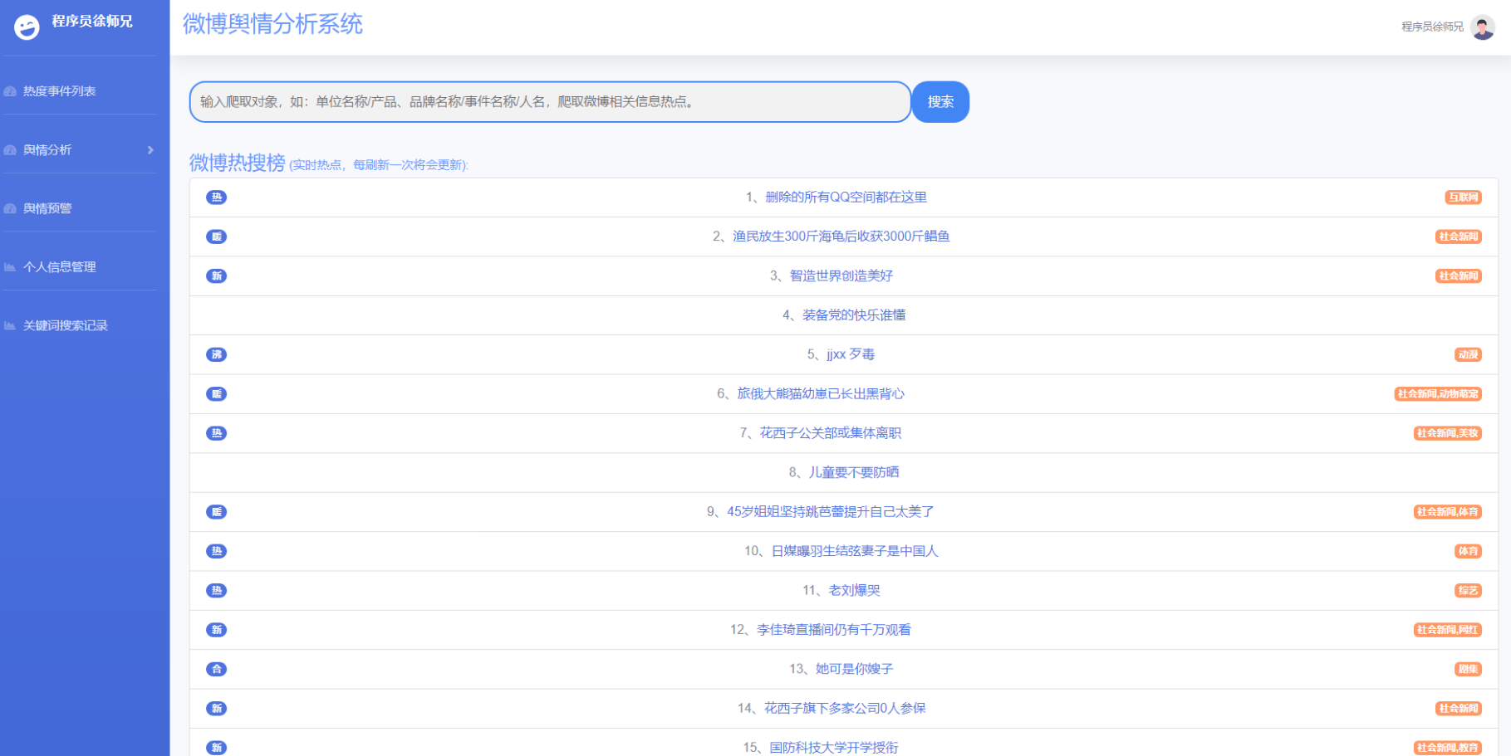Click the 沸 badge next to jjxx 罗毒
The image size is (1511, 756).
coord(216,354)
